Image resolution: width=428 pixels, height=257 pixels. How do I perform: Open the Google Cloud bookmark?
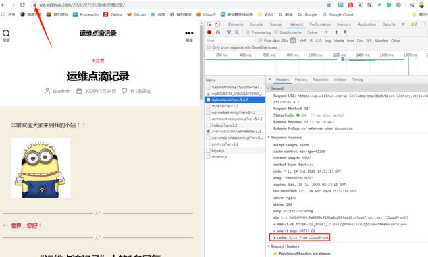(338, 14)
